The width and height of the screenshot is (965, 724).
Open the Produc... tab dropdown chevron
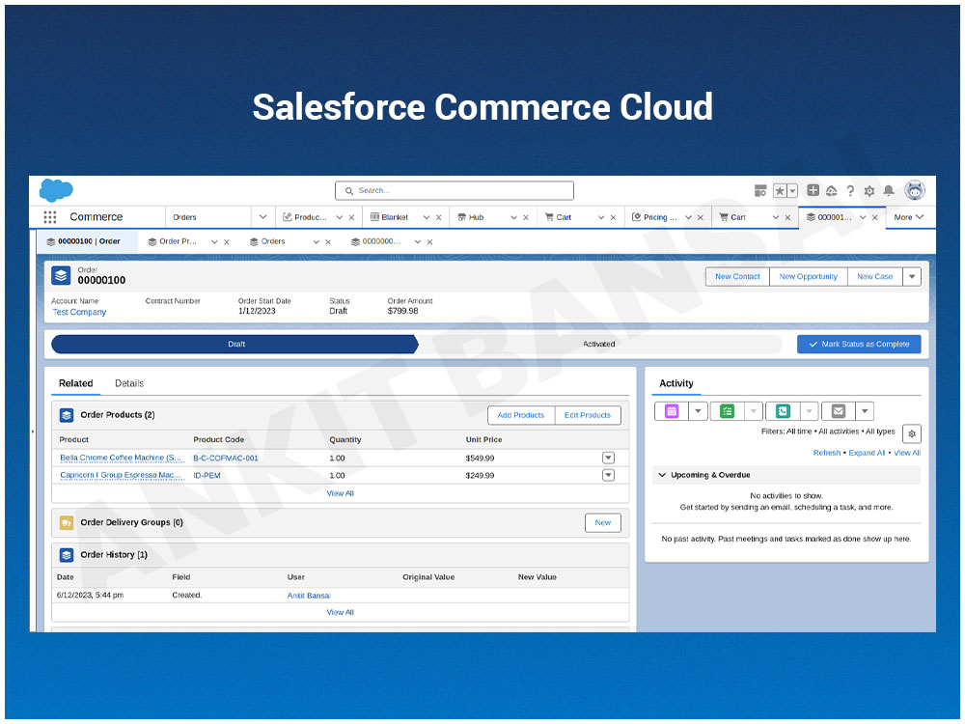(x=339, y=217)
